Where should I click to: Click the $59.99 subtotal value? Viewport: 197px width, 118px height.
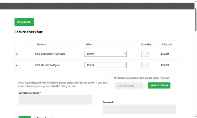(165, 65)
